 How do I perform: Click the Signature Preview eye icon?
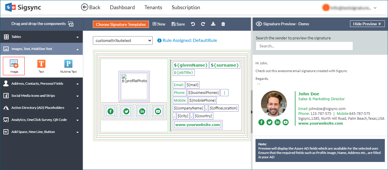(x=259, y=24)
